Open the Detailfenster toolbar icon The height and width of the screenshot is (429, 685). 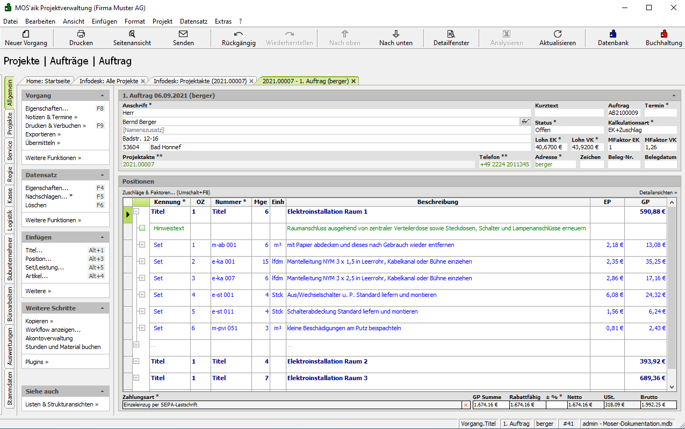point(451,34)
